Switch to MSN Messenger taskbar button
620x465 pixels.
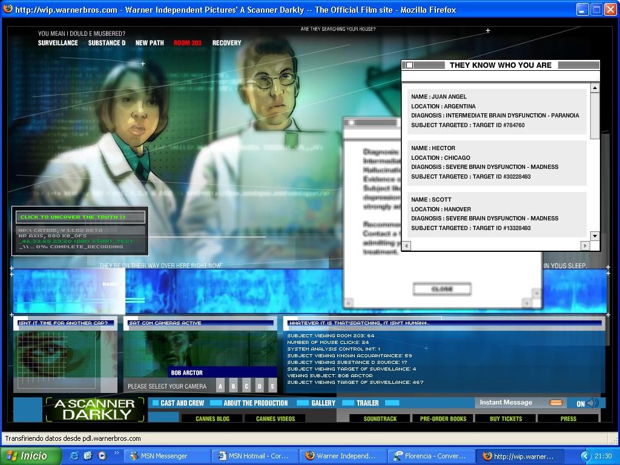click(x=167, y=456)
